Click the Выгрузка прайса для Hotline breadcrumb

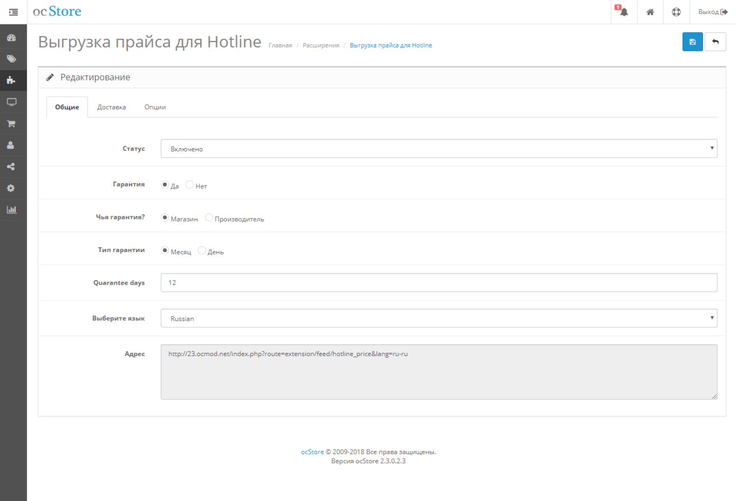pyautogui.click(x=391, y=46)
